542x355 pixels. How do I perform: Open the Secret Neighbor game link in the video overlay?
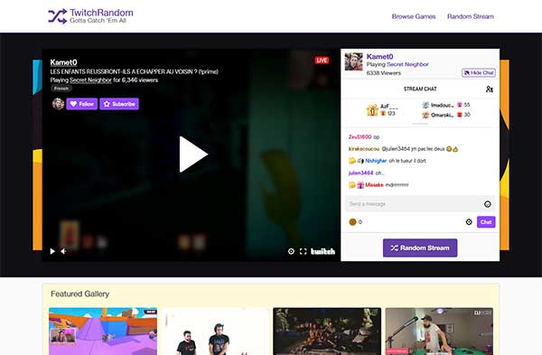click(90, 80)
